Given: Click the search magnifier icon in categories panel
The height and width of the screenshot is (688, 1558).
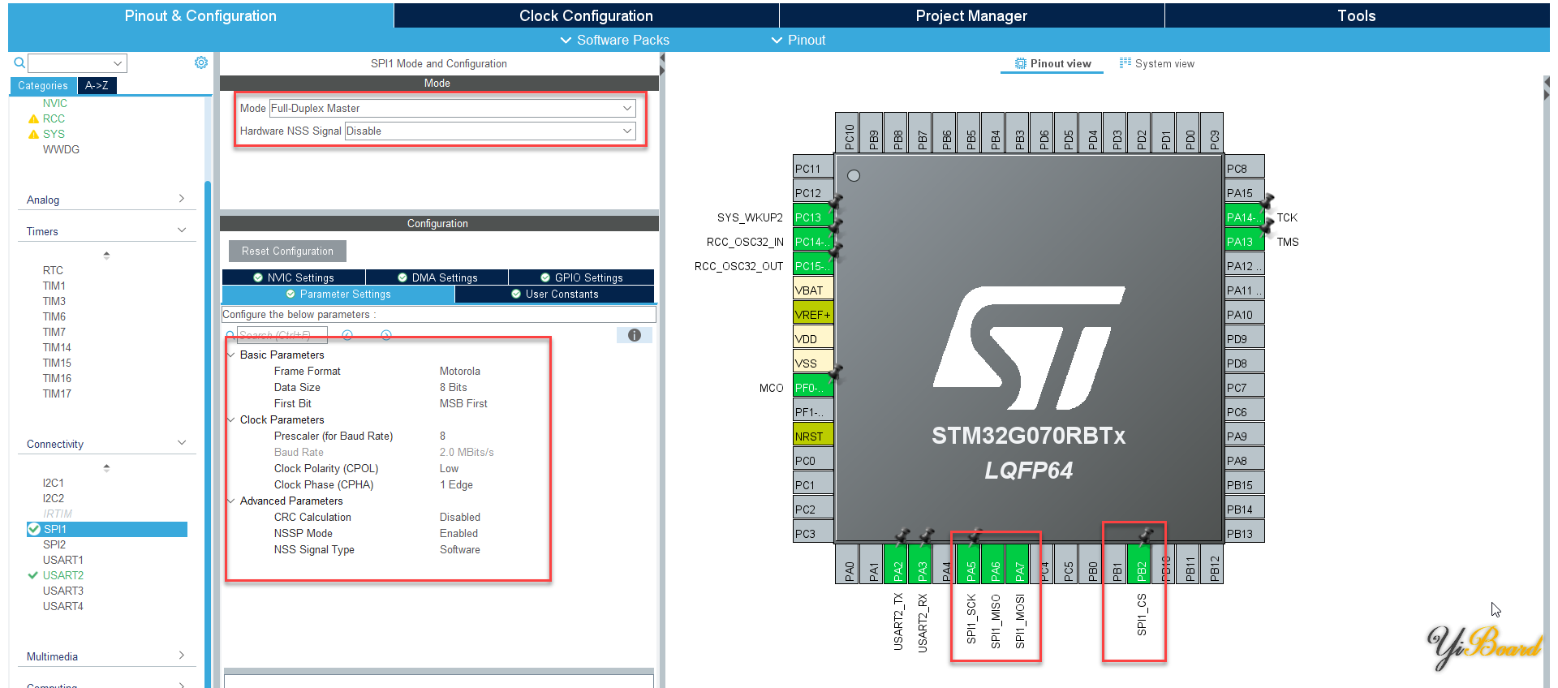Looking at the screenshot, I should point(19,62).
